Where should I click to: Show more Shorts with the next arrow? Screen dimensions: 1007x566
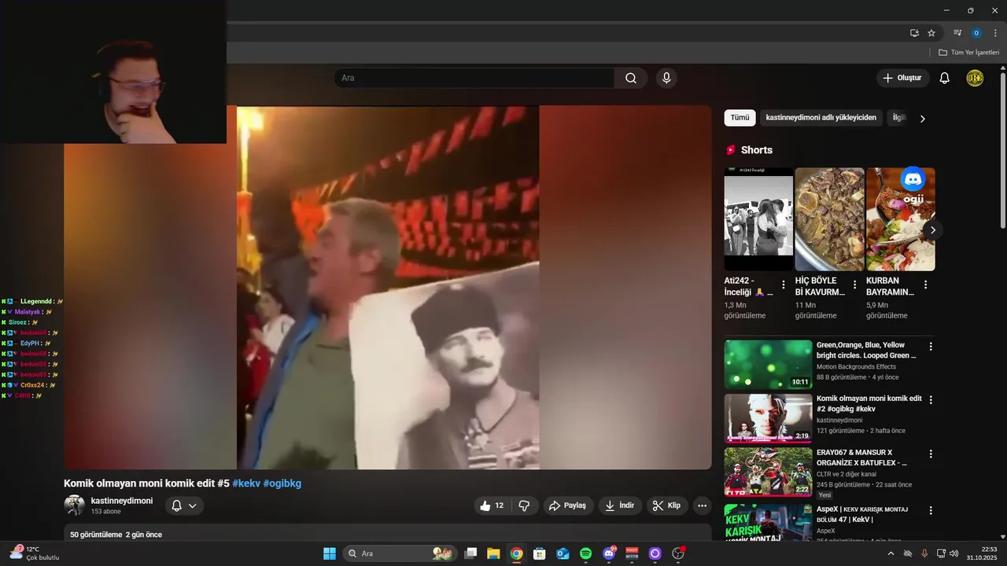pos(933,230)
